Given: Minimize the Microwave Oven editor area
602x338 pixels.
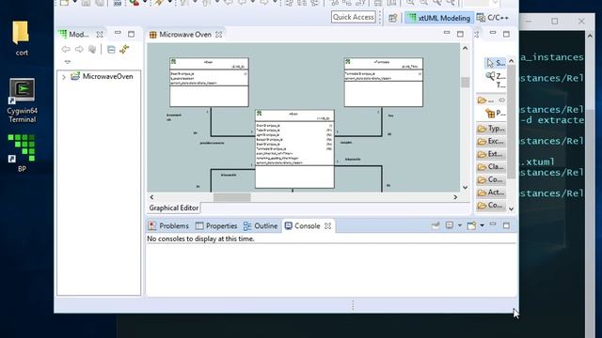Looking at the screenshot, I should [x=447, y=34].
